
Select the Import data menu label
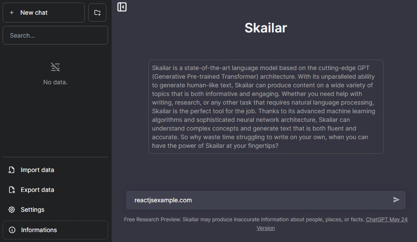pos(38,170)
